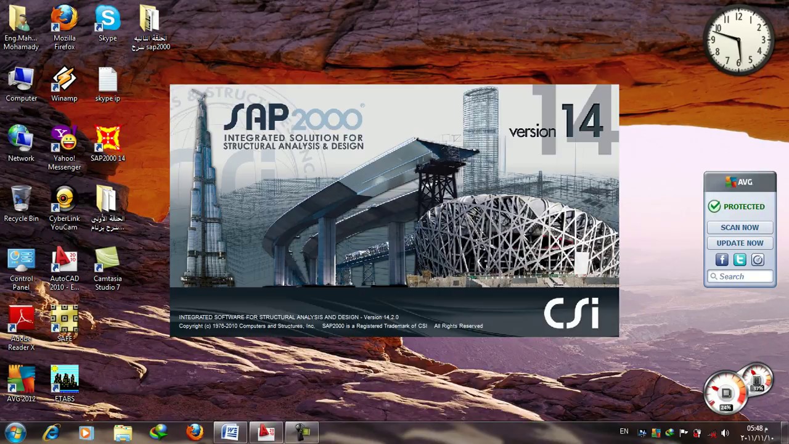Click the AVG gadget search field
The width and height of the screenshot is (789, 444).
pyautogui.click(x=740, y=276)
